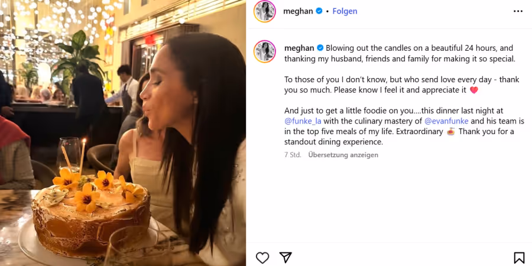532x266 pixels.
Task: Open the three-dot more options menu
Action: click(518, 11)
